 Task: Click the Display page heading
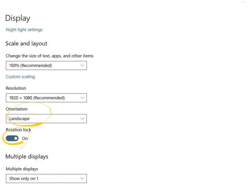[18, 18]
